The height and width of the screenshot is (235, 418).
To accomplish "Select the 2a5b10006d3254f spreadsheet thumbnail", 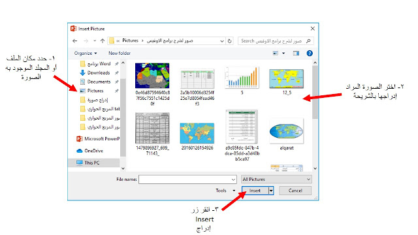I will click(197, 78).
